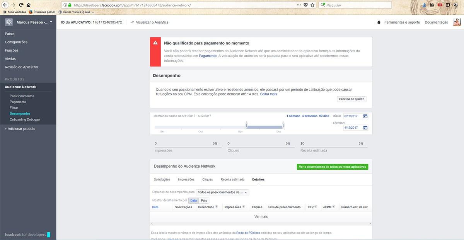This screenshot has width=464, height=240.
Task: Switch to the Solicitações tab
Action: coord(162,180)
